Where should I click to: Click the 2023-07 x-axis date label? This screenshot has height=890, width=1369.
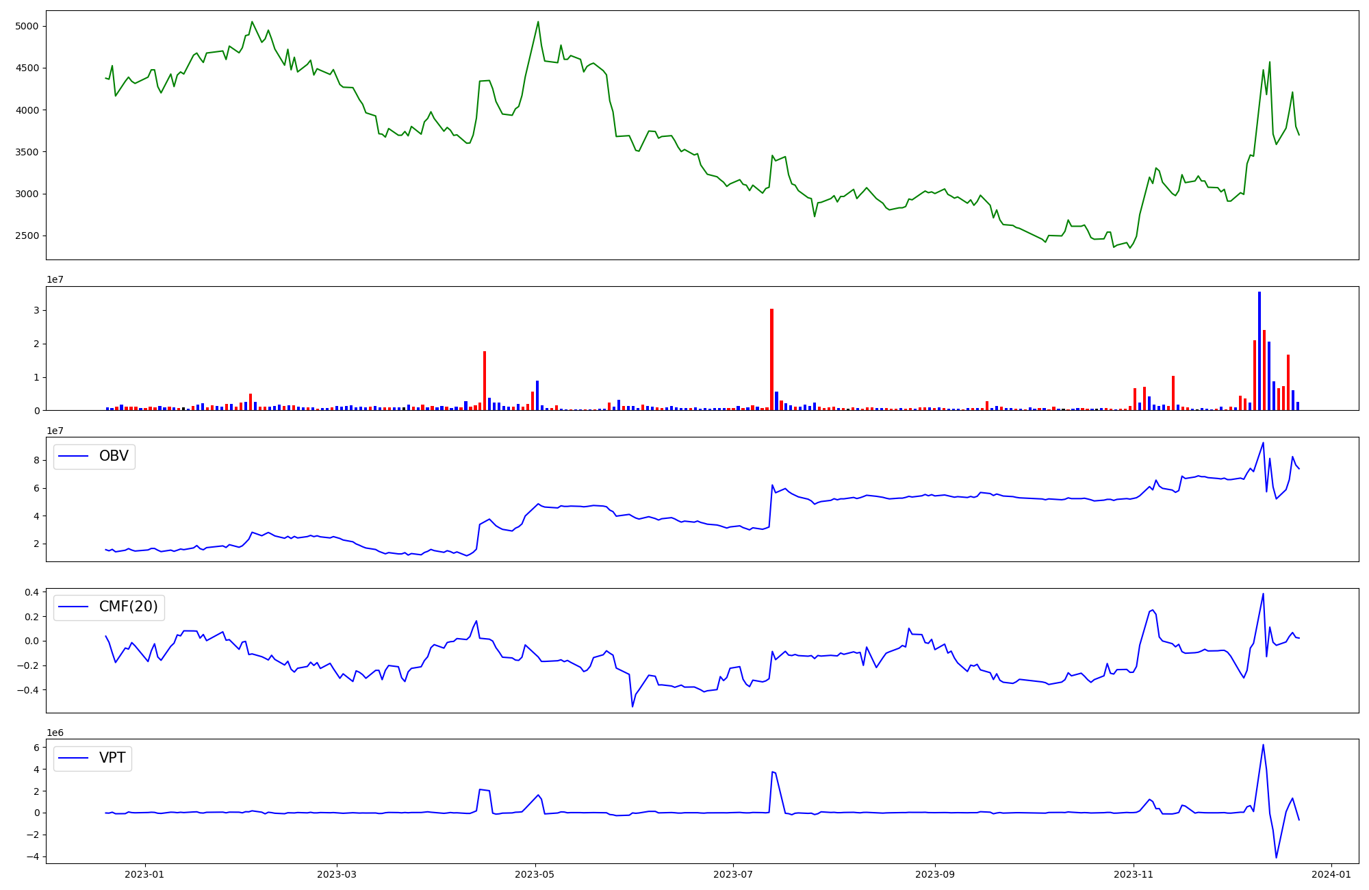click(733, 874)
